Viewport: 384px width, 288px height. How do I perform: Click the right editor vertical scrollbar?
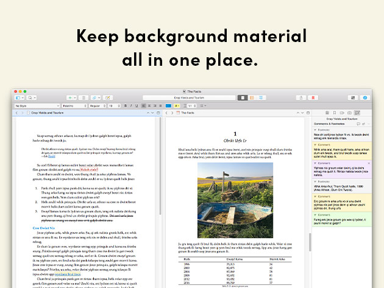point(310,242)
